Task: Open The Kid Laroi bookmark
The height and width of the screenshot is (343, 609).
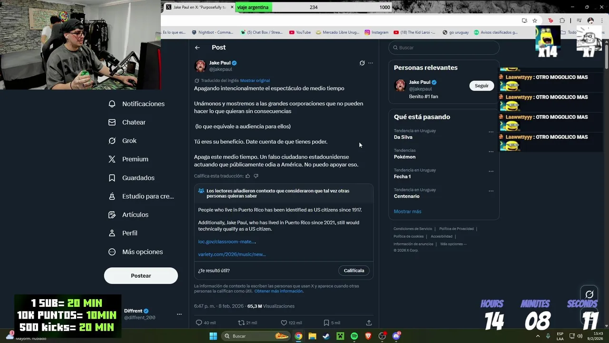Action: coord(414,32)
